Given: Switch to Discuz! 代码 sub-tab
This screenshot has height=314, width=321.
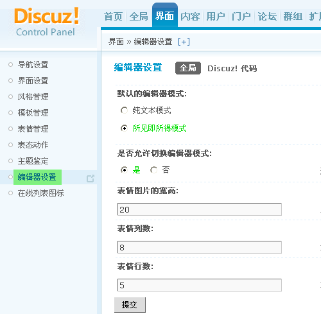Looking at the screenshot, I should (x=232, y=68).
